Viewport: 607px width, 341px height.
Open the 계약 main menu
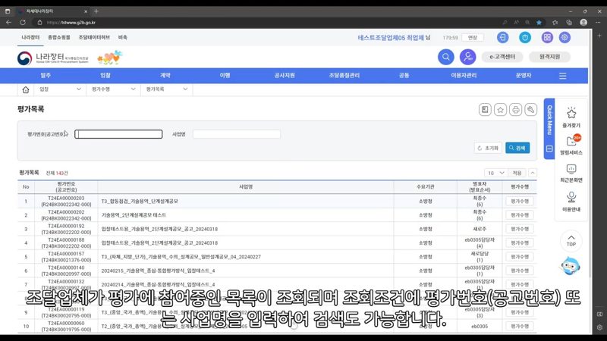165,75
